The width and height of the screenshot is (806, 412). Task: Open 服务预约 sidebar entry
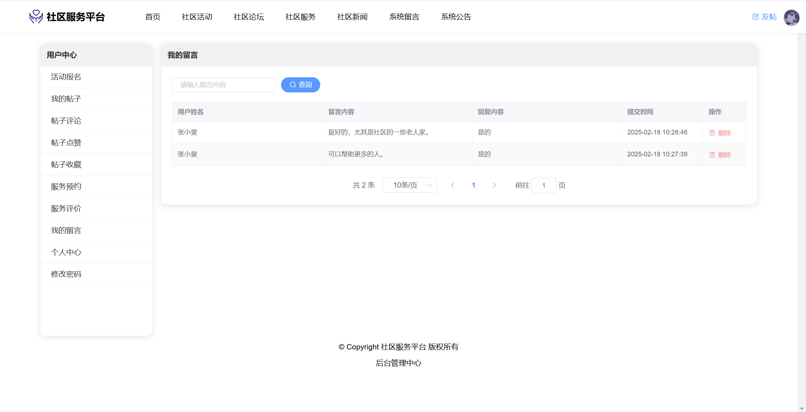pos(66,187)
